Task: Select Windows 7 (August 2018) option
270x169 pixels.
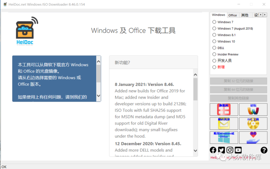Action: (x=214, y=28)
